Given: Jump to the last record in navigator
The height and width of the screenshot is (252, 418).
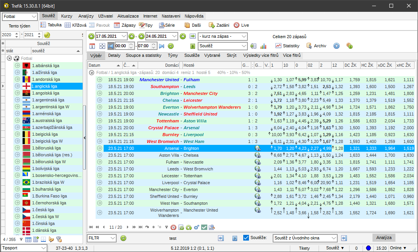Looking at the screenshot, I should 140,227.
